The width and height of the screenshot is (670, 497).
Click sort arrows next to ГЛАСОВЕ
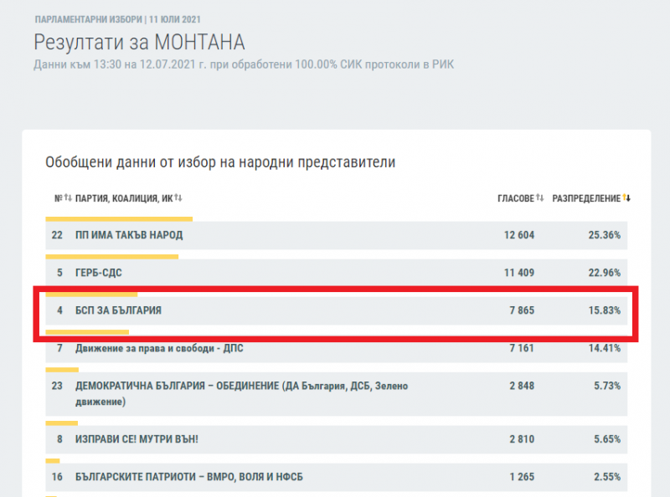pyautogui.click(x=540, y=198)
